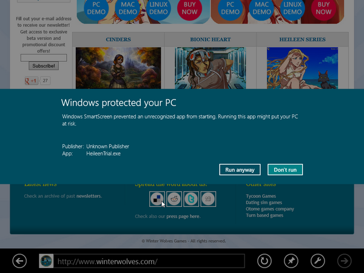Visit the Tycoon Games link
364x273 pixels.
(x=261, y=196)
